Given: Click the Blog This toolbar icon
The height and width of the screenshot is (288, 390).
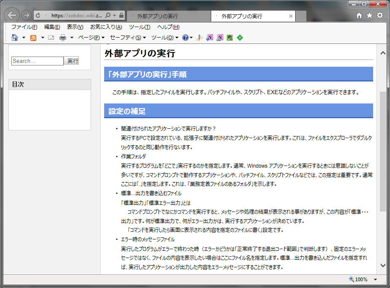Looking at the screenshot, I should [x=199, y=38].
